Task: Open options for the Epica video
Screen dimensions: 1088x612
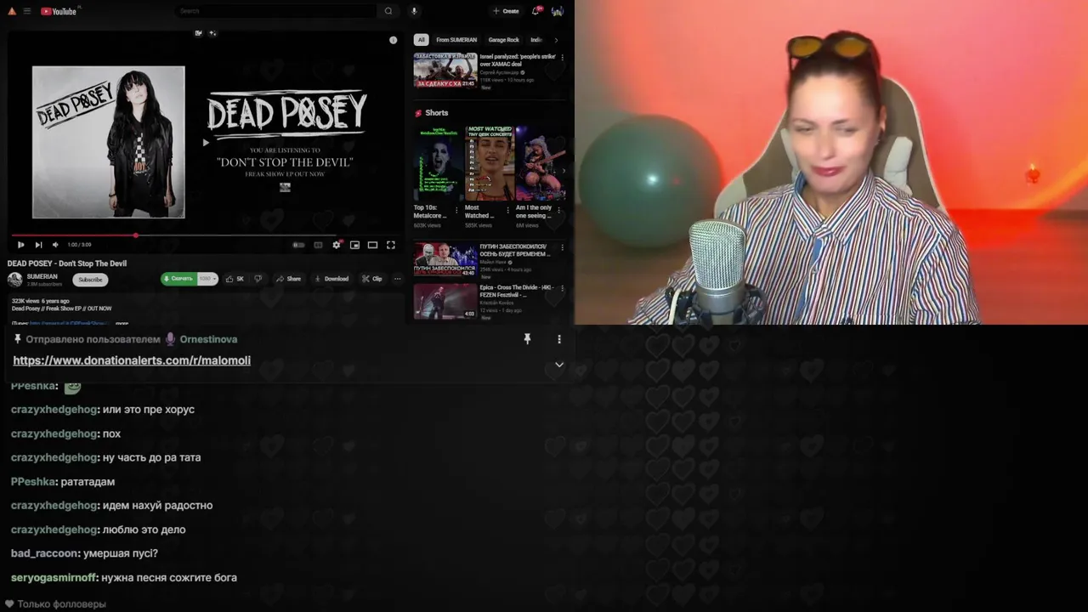Action: pyautogui.click(x=563, y=289)
